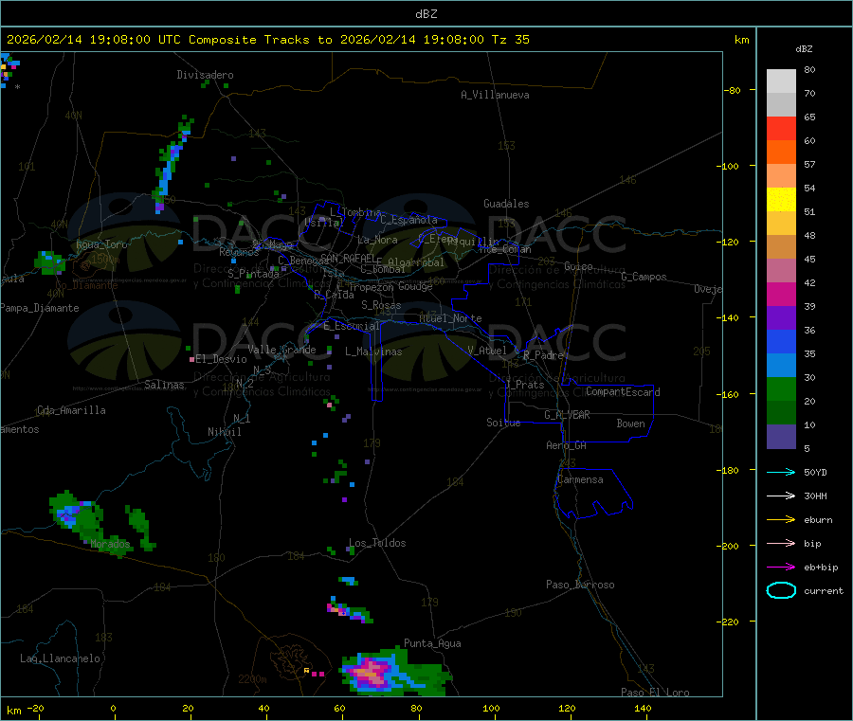Click the '140' tick on the bottom axis
Image resolution: width=853 pixels, height=721 pixels.
[x=643, y=708]
